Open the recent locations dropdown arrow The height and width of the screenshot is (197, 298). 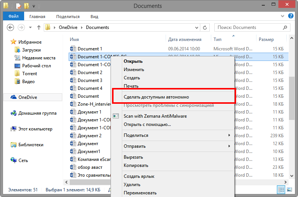(30, 27)
